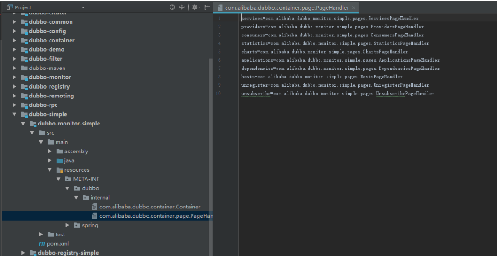The height and width of the screenshot is (256, 497).
Task: Click the blue java source folder icon
Action: tap(60, 161)
